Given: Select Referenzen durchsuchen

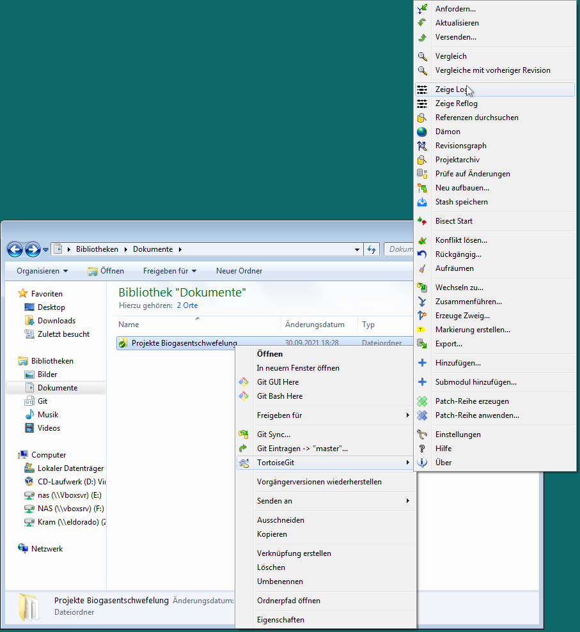Looking at the screenshot, I should pyautogui.click(x=496, y=118).
